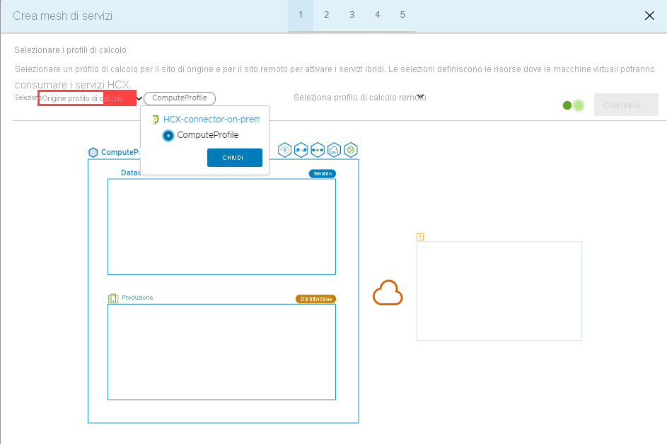Click the ComputeProfile label in popup
667x444 pixels.
[x=207, y=135]
